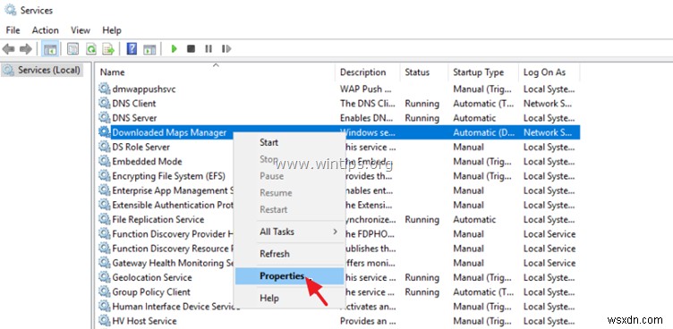Screen dimensions: 673x329
Task: Click the gear icon beside DNS Server
Action: point(104,117)
